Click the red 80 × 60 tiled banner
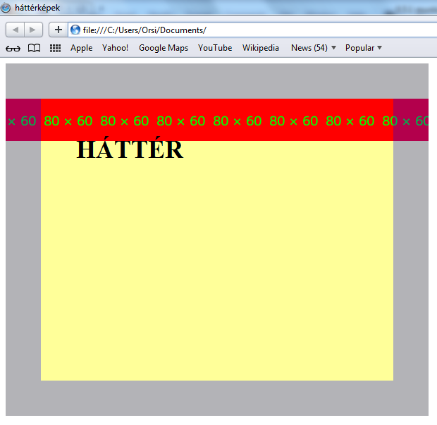The image size is (437, 425). coord(217,120)
